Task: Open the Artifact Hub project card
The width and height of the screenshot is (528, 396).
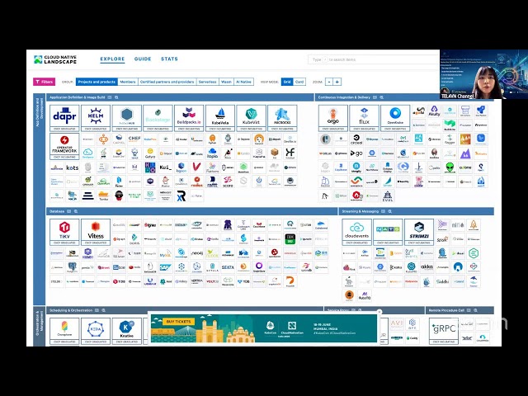Action: click(126, 118)
